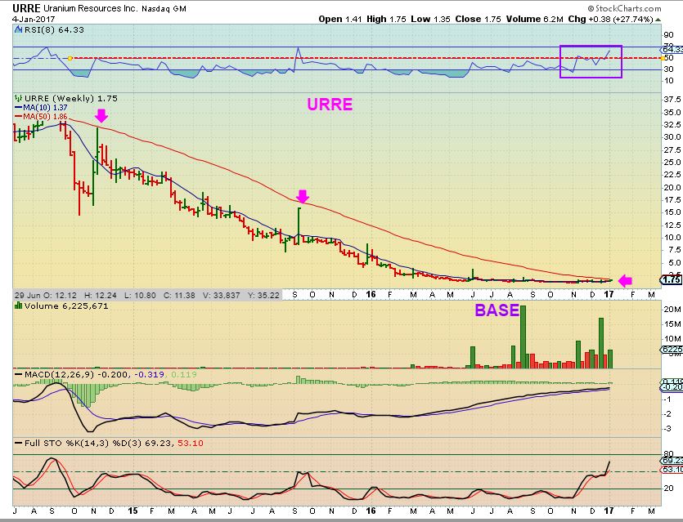Click the Nasdaq GM exchange label
The image size is (683, 522).
pos(164,9)
